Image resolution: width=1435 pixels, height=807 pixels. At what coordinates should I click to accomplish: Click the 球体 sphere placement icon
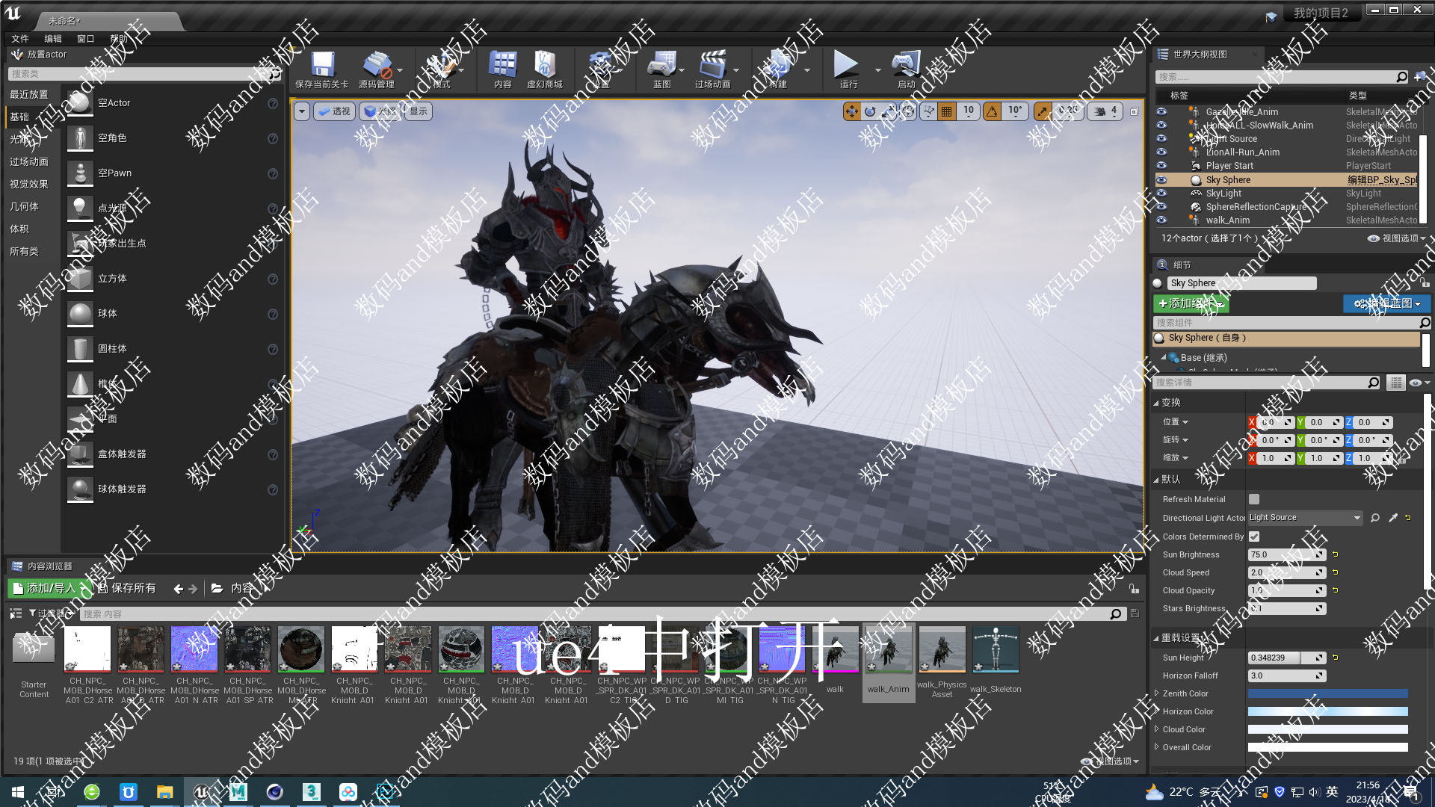pos(80,314)
